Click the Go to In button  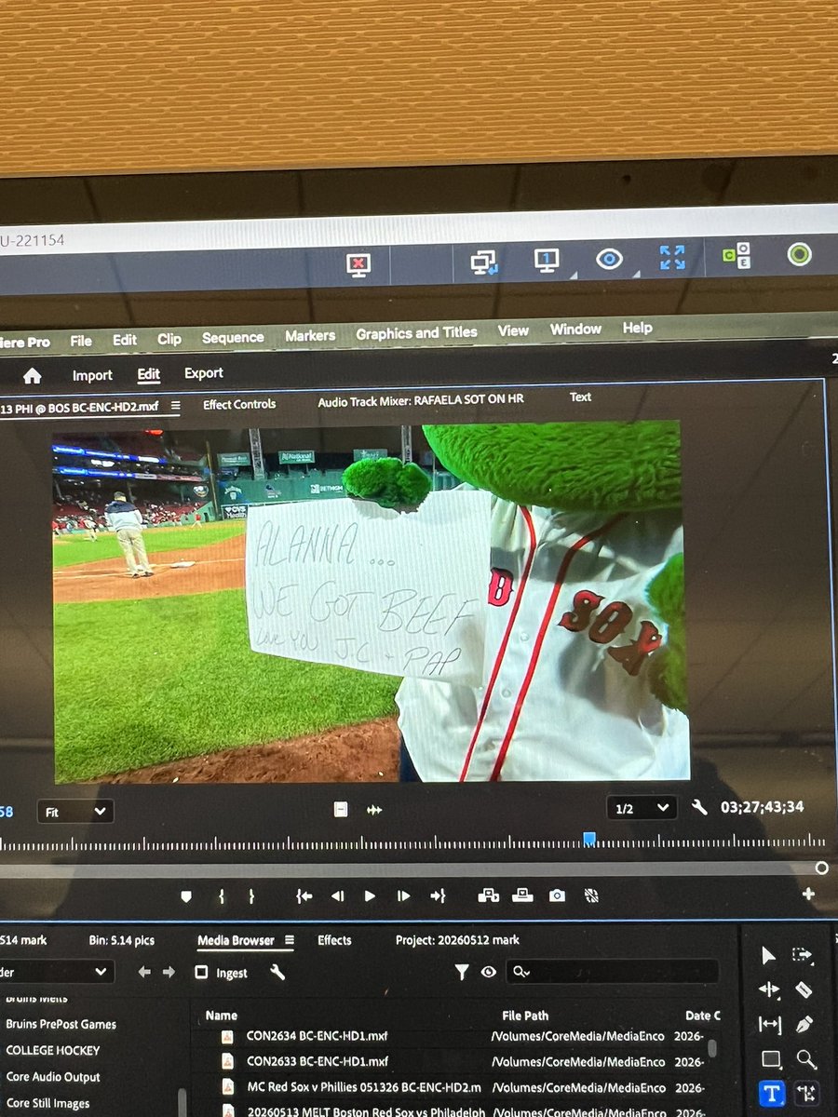[304, 896]
